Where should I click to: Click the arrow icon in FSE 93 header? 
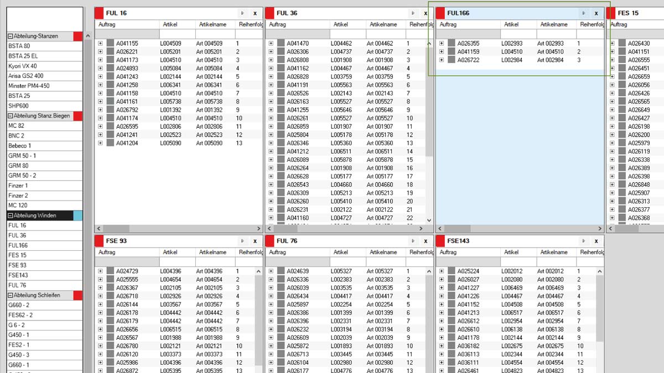click(x=242, y=241)
